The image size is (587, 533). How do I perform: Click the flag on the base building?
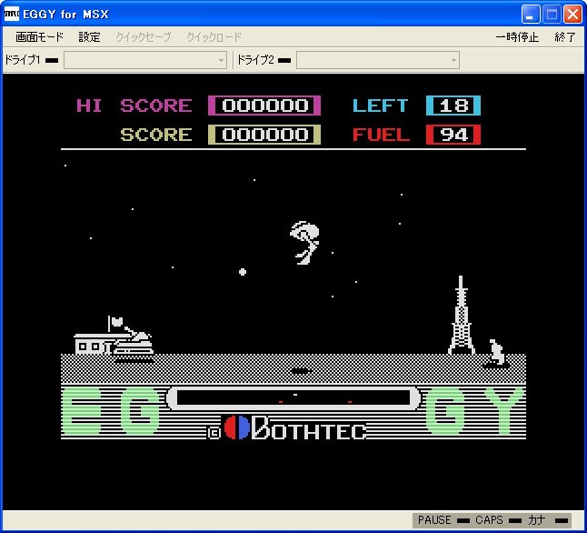point(115,323)
